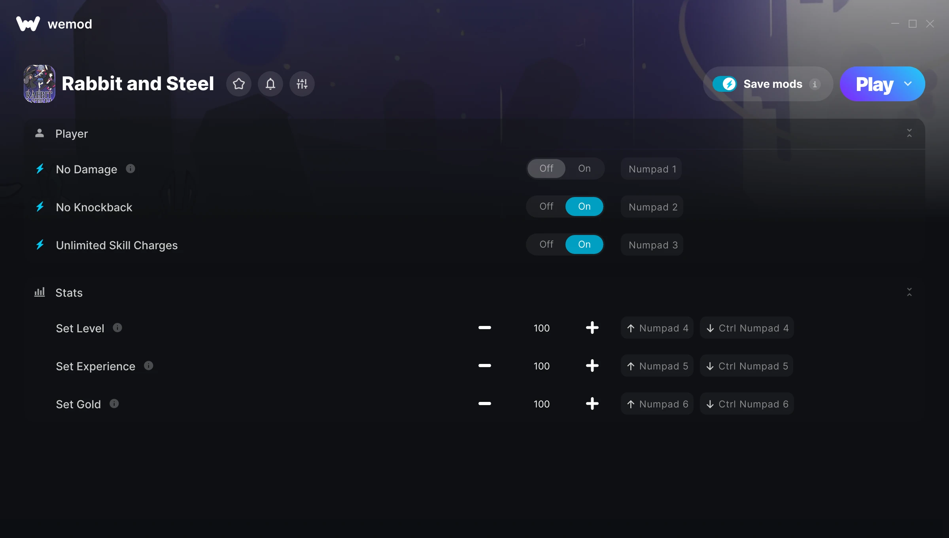Show info icon for Set Level
949x538 pixels.
(x=117, y=328)
